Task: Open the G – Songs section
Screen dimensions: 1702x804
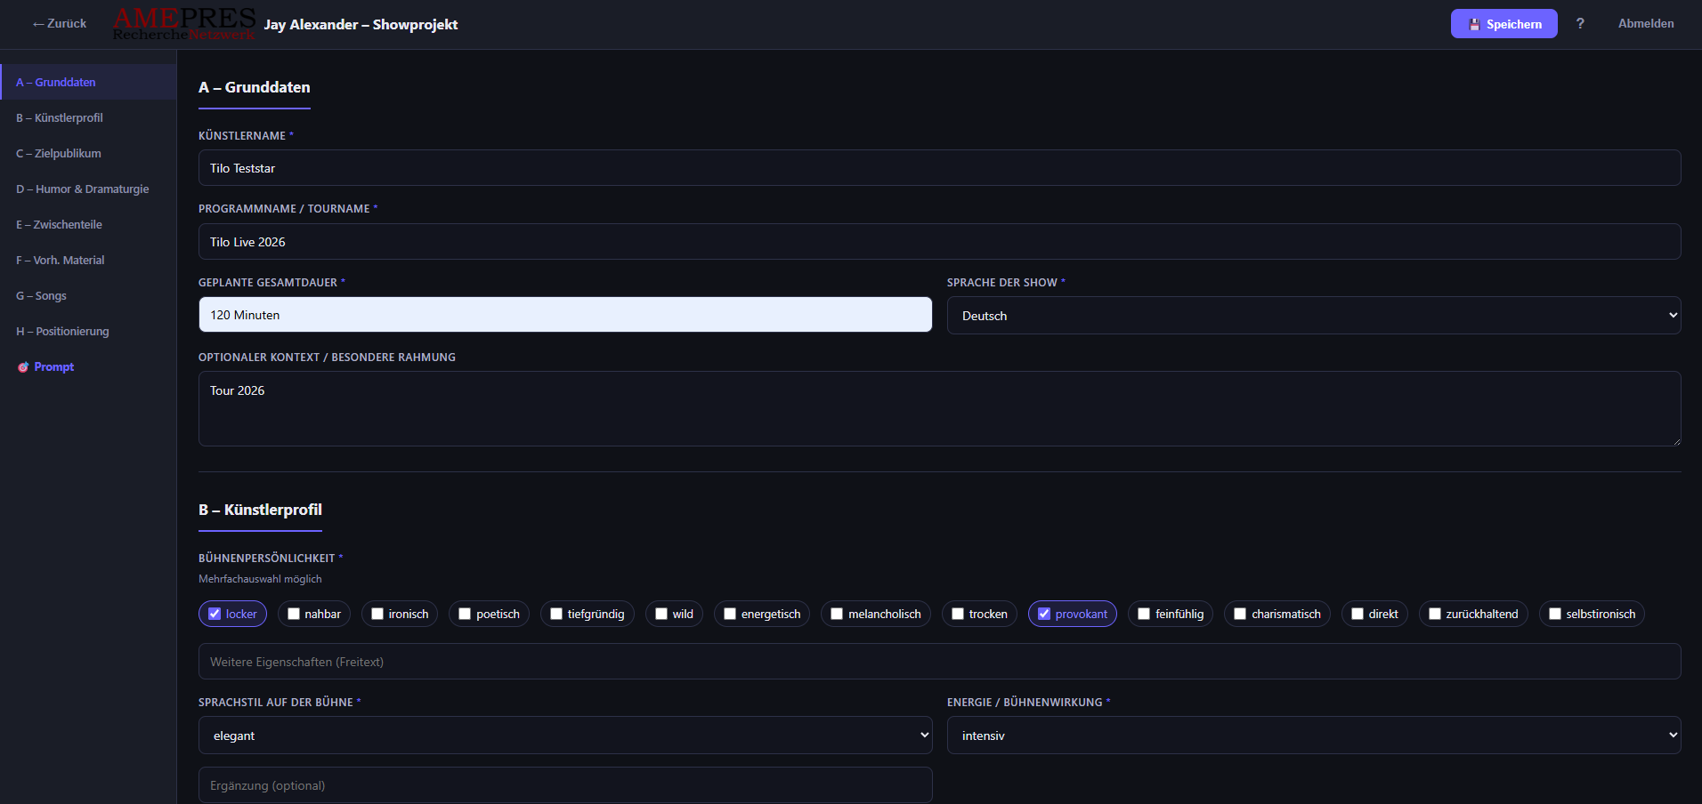Action: pos(41,295)
